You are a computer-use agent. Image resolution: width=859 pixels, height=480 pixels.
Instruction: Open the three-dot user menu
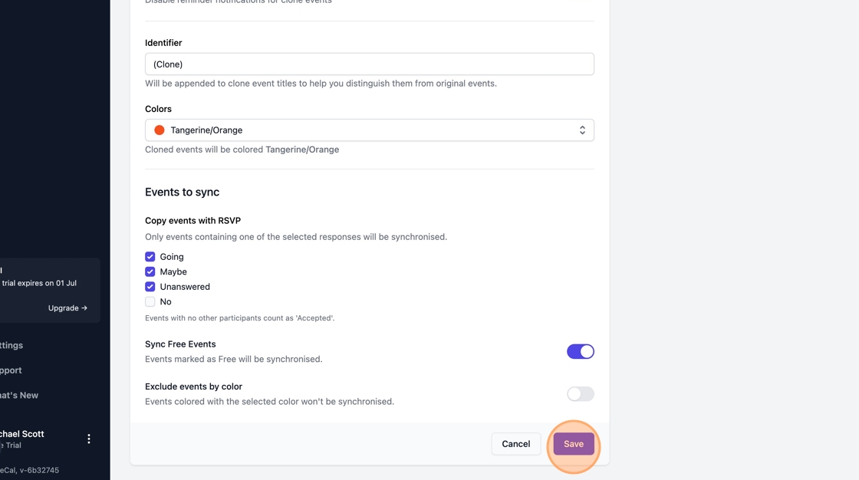tap(89, 439)
